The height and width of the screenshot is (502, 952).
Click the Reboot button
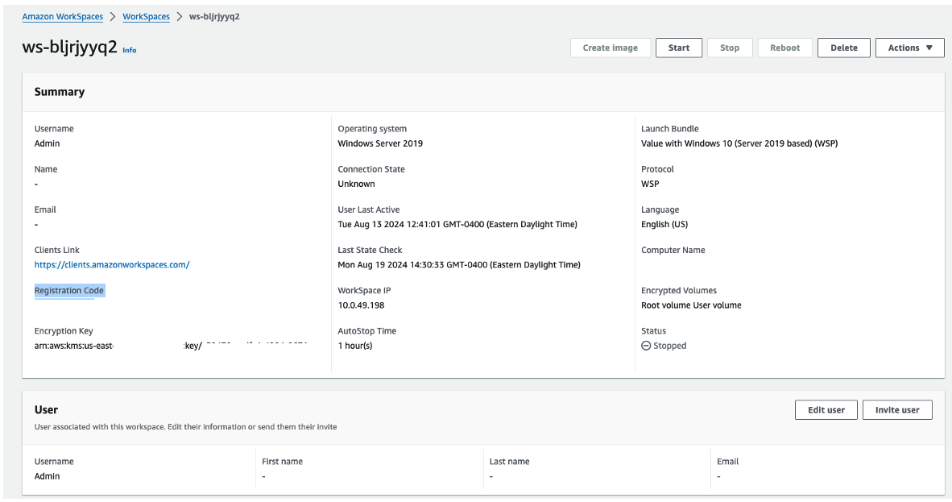coord(785,48)
